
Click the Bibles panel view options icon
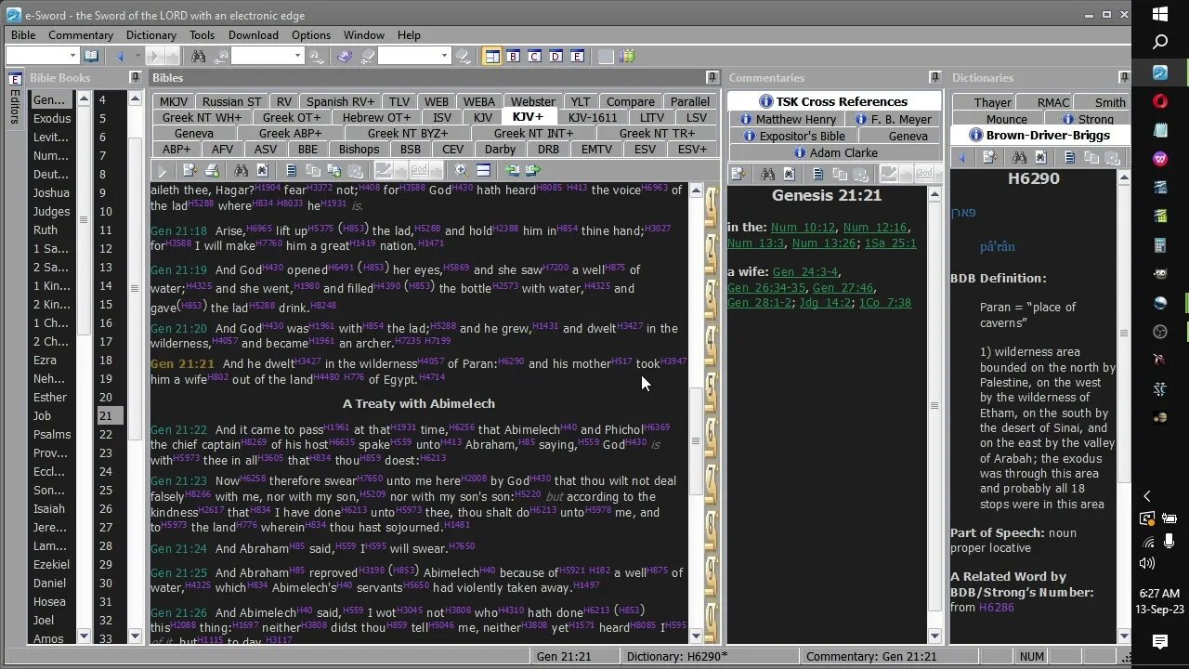[x=483, y=171]
